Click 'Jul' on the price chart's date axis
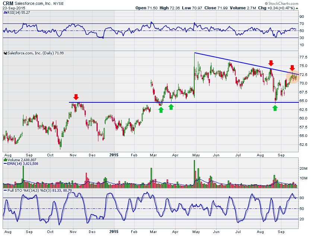Screen dimensions: 312x236 238,155
